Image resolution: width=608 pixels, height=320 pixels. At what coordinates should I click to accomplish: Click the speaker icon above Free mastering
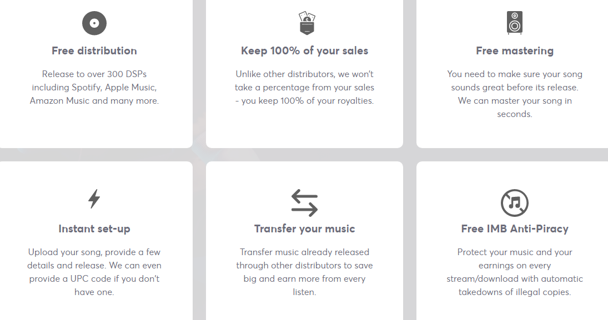click(515, 23)
